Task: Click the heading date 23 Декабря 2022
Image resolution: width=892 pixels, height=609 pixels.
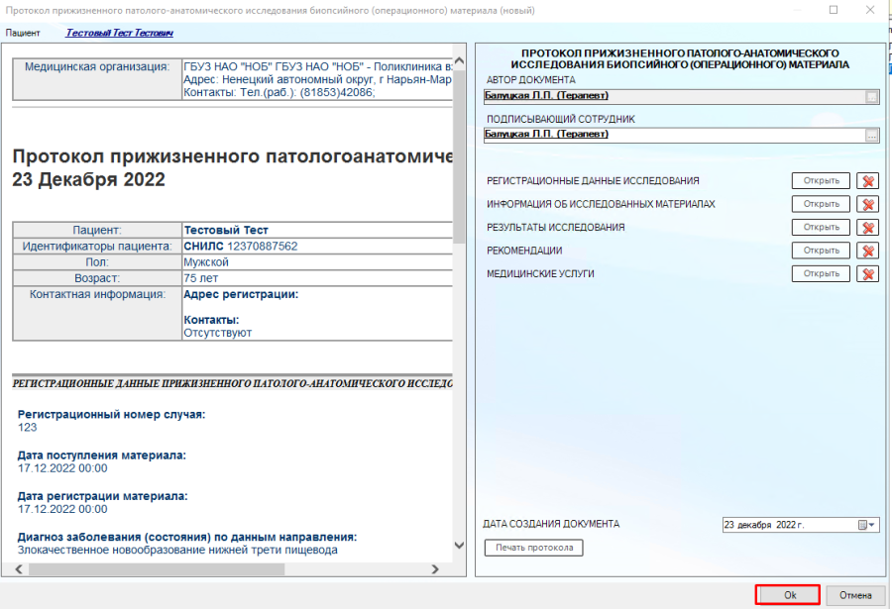Action: pyautogui.click(x=89, y=179)
